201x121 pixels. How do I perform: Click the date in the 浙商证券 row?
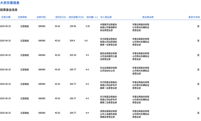[x=5, y=113]
